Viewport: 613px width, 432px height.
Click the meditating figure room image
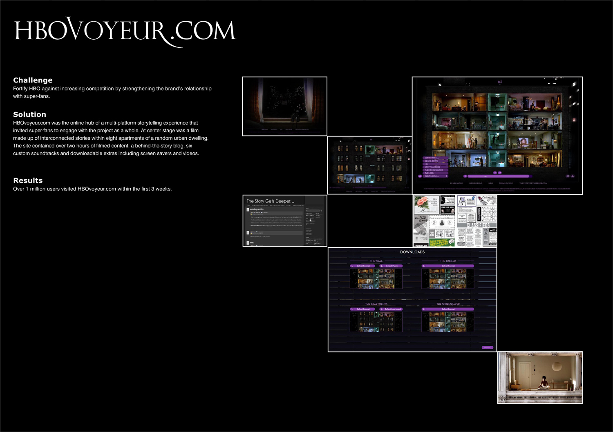click(x=540, y=378)
